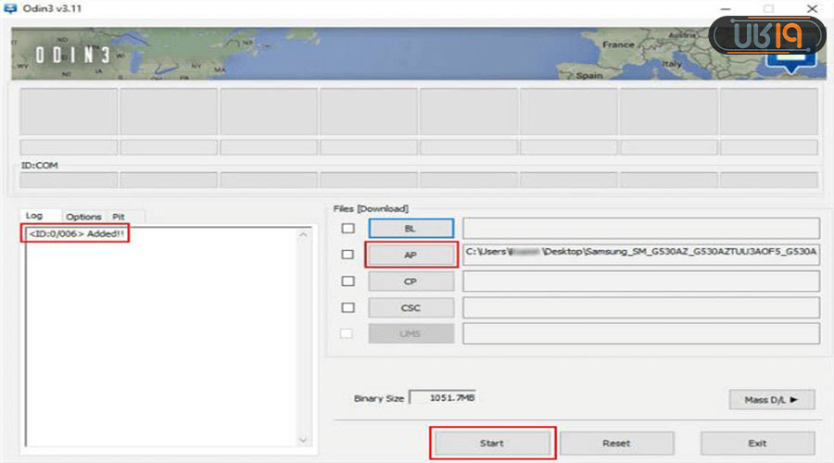
Task: Choose firmware file with AP button
Action: tap(411, 255)
